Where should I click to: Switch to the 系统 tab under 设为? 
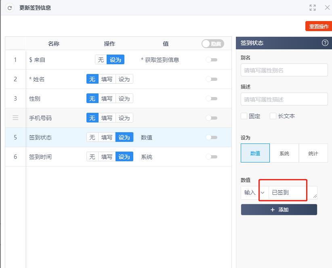(284, 153)
